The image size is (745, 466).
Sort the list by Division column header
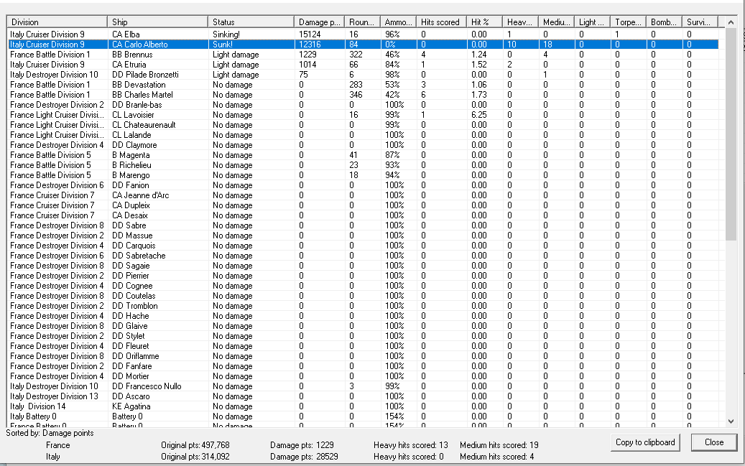pos(57,22)
